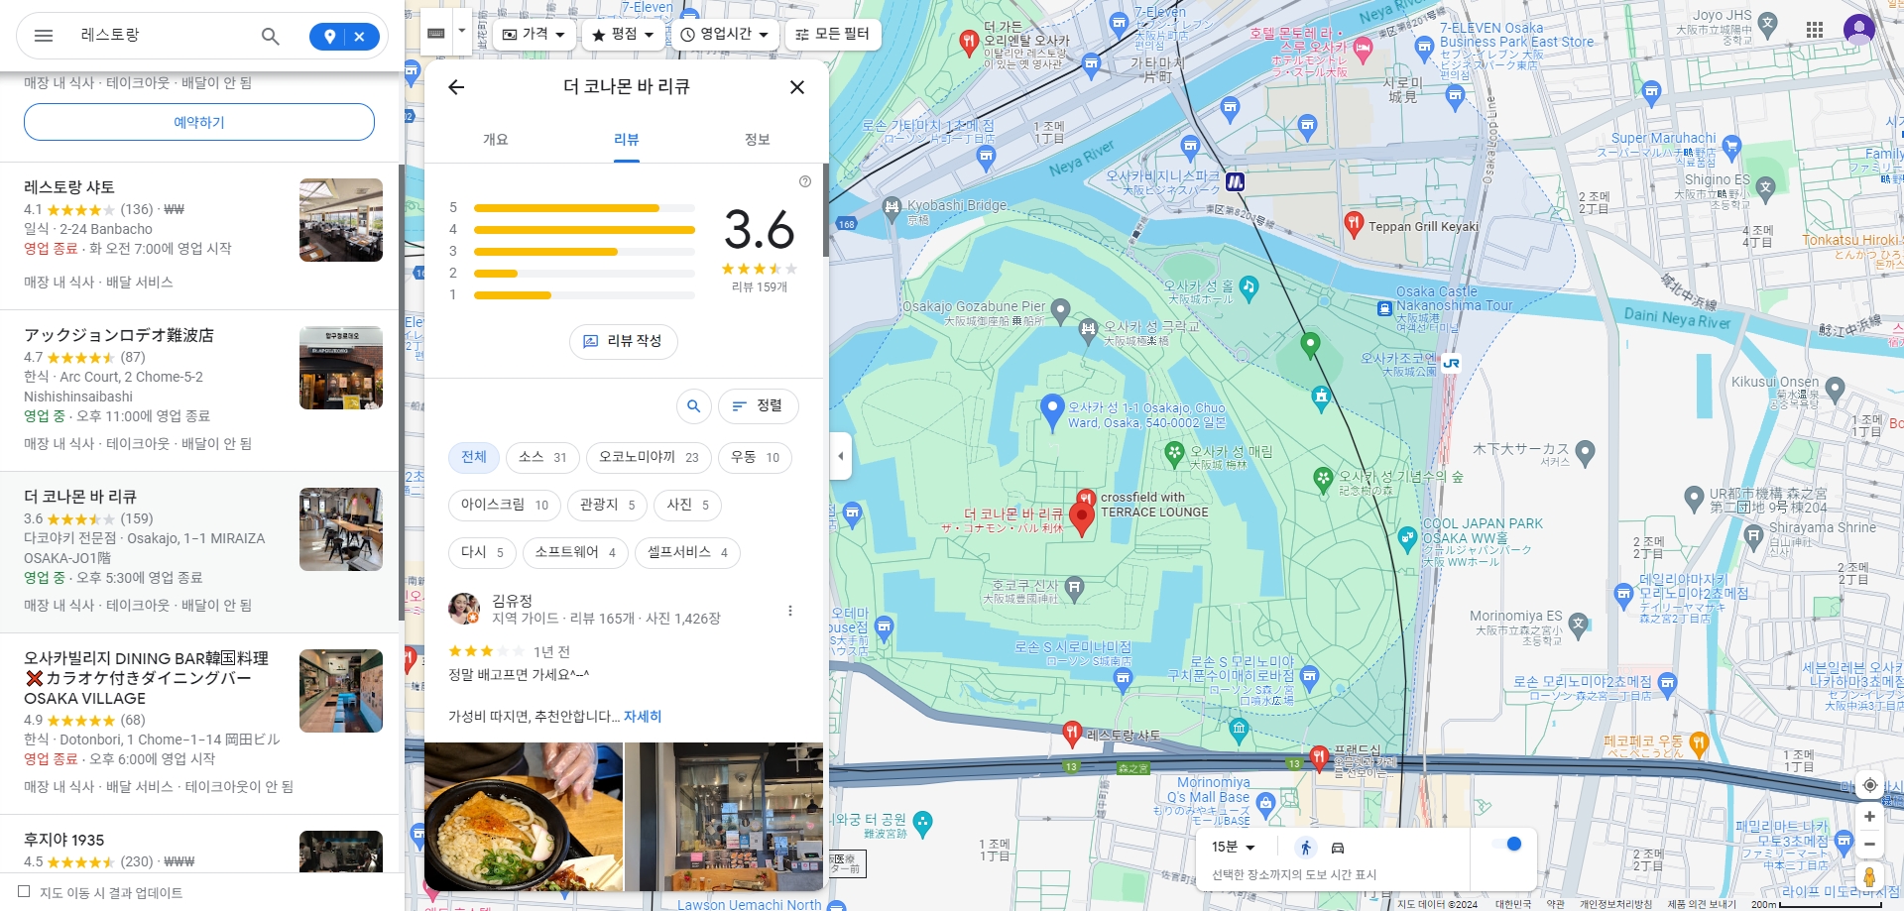Click the 레스토랑 search input field

tap(159, 36)
